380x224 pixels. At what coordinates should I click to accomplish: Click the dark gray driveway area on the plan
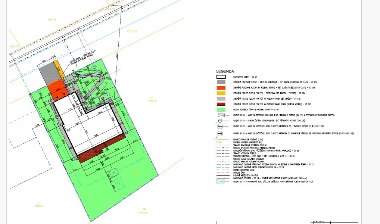click(x=49, y=74)
